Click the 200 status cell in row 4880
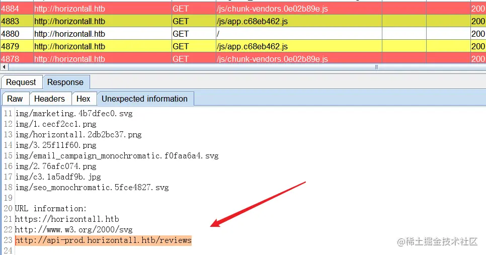Screen dimensions: 486x255 coord(478,34)
